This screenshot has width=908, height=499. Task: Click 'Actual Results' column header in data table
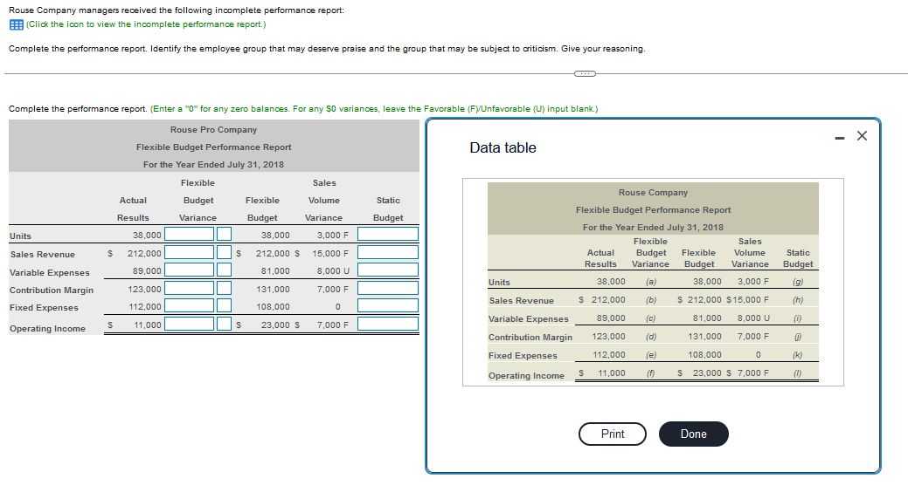tap(600, 258)
